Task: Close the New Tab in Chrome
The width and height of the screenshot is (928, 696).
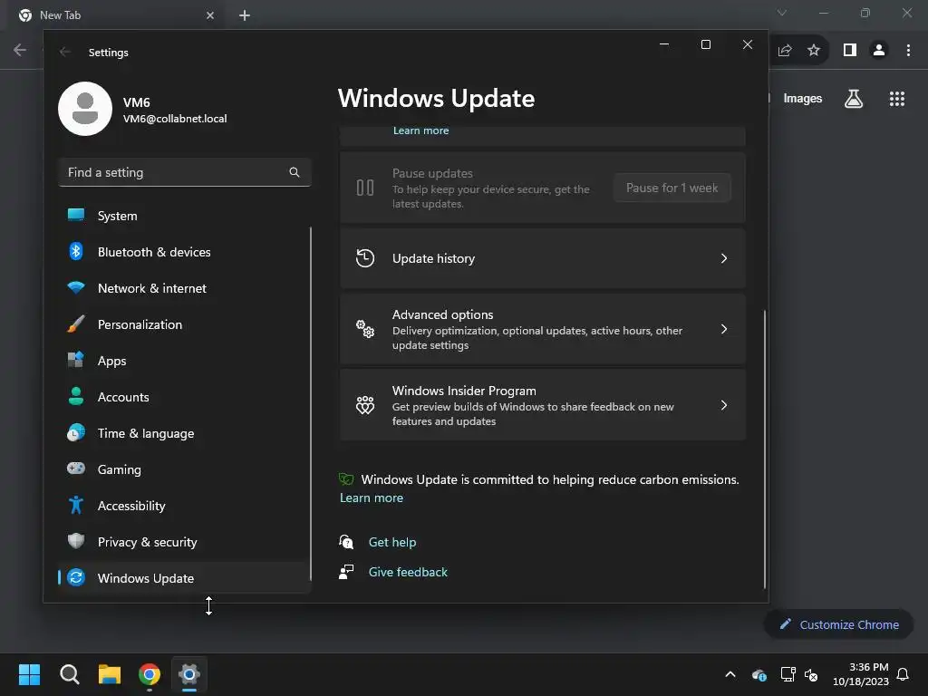Action: (210, 15)
